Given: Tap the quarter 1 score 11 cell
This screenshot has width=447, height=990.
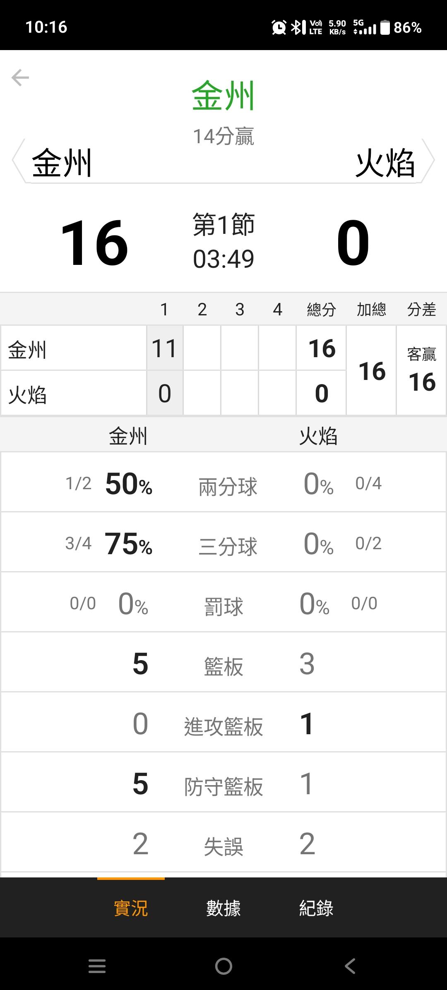Looking at the screenshot, I should point(165,348).
